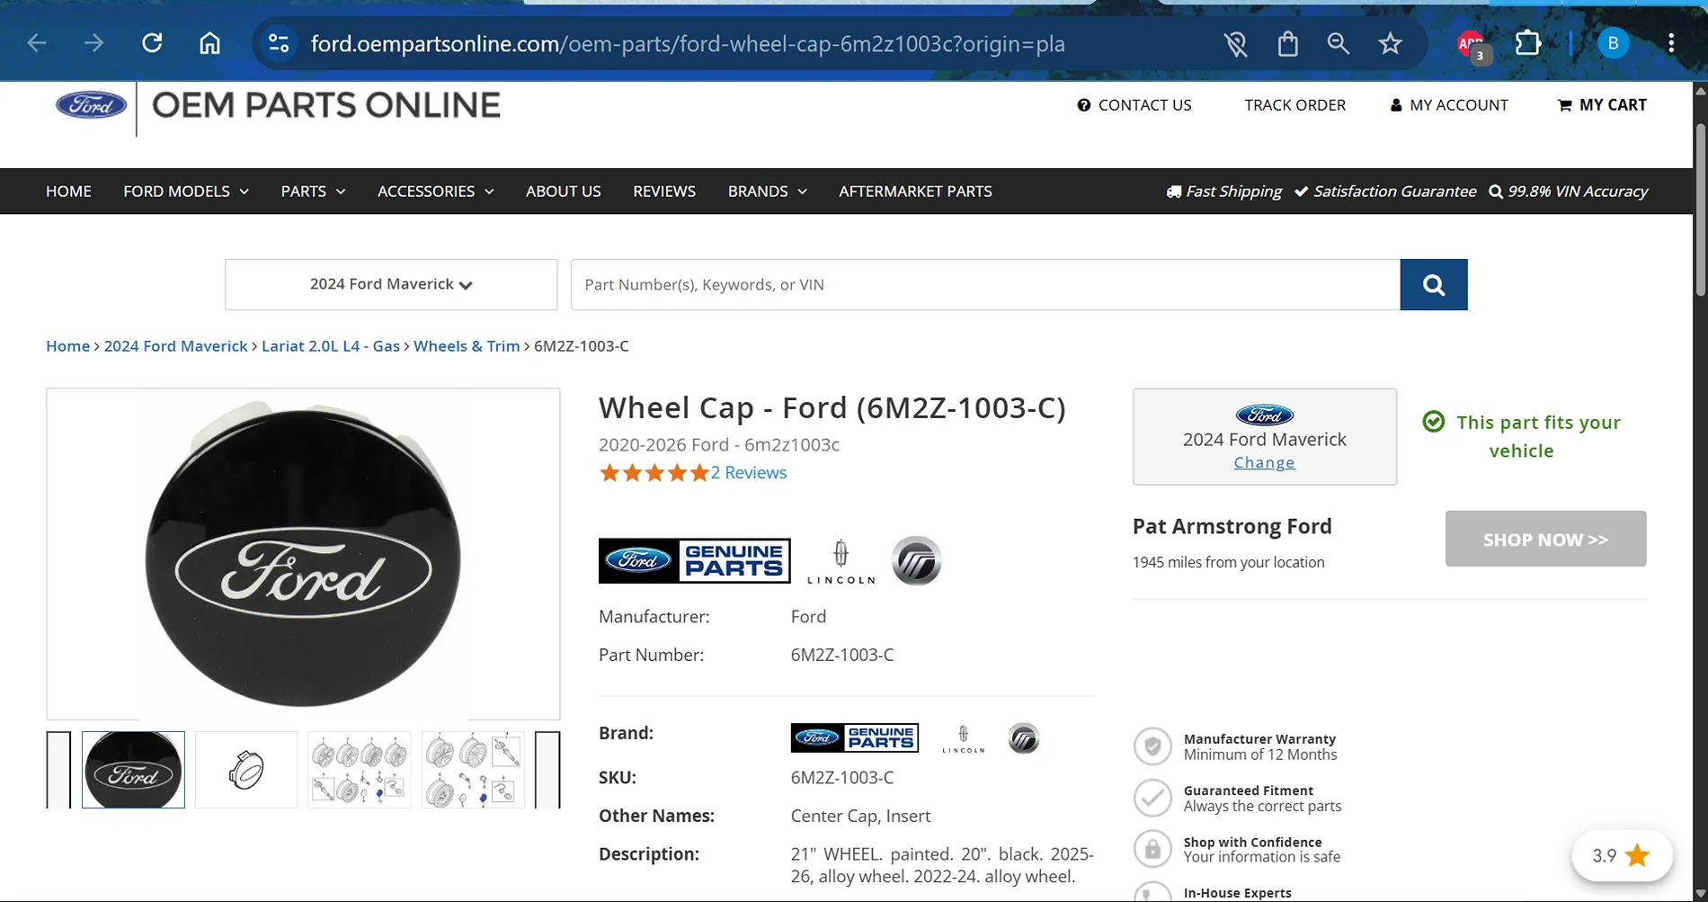This screenshot has height=902, width=1708.
Task: Expand the 2024 Ford Maverick vehicle selector
Action: (x=391, y=284)
